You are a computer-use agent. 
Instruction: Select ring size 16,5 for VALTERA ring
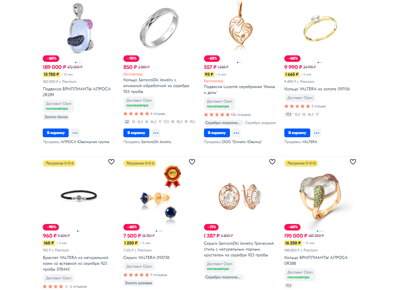[311, 114]
